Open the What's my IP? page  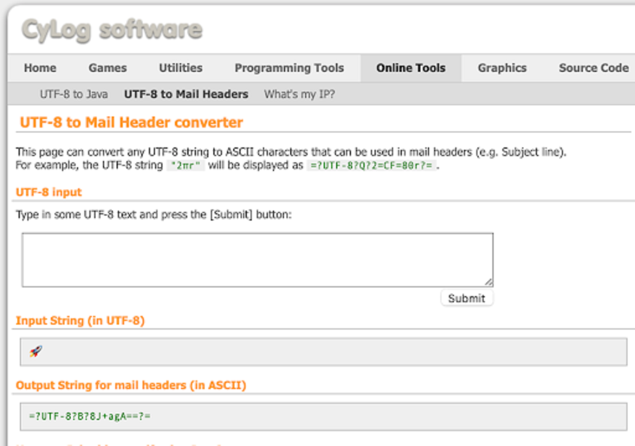[x=300, y=94]
